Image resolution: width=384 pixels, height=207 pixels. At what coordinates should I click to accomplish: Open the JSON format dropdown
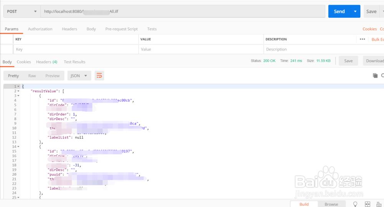pos(79,76)
